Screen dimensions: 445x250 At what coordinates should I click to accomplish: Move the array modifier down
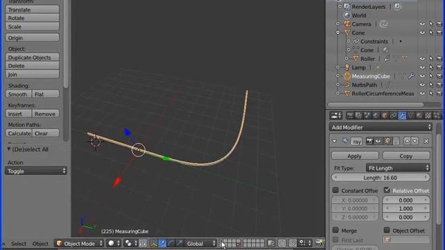click(x=414, y=141)
